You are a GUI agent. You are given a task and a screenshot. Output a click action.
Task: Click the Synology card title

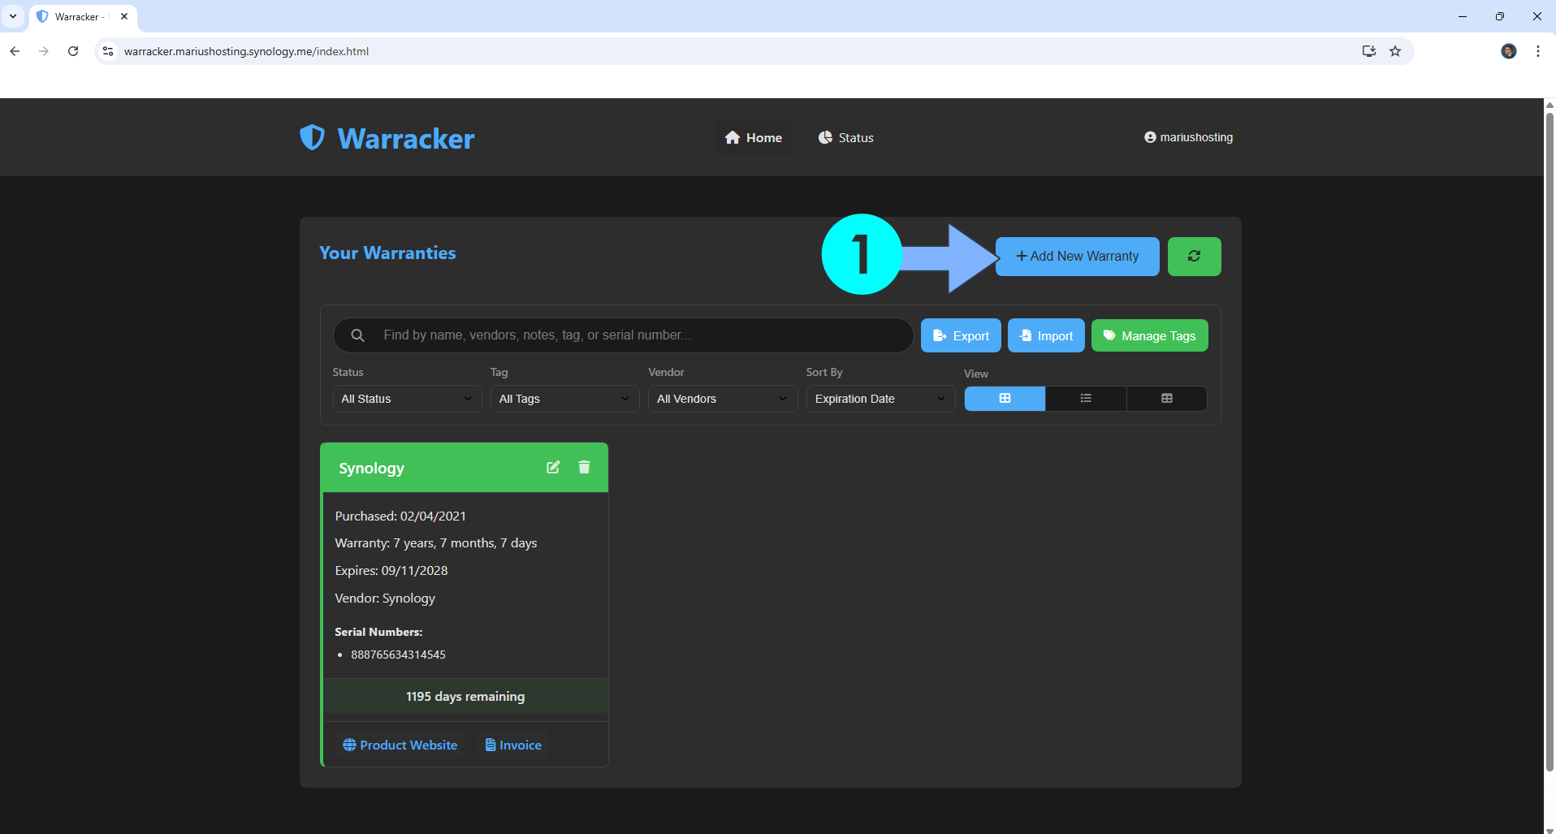(x=371, y=469)
